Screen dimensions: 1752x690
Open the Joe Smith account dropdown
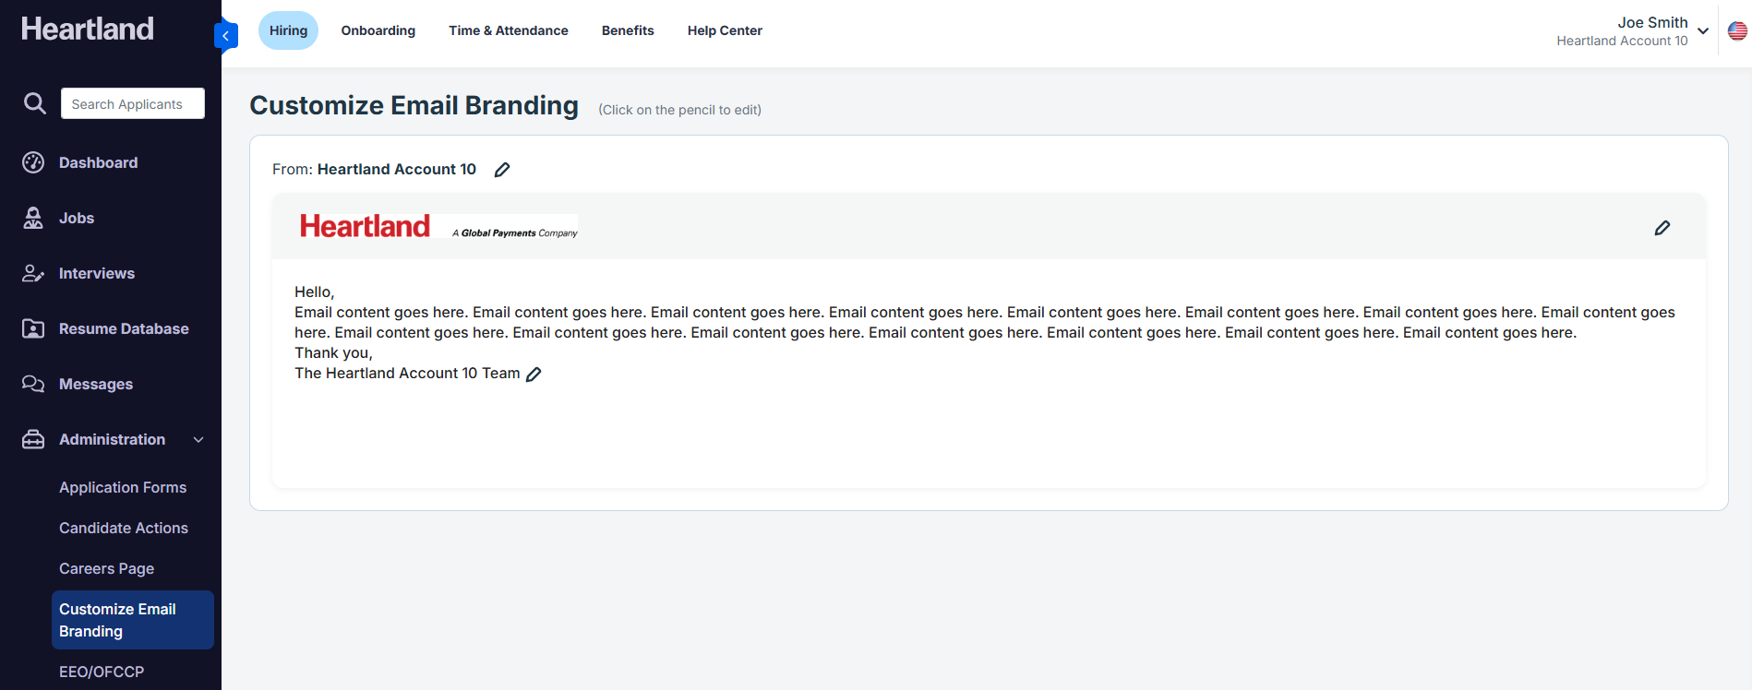coord(1703,31)
